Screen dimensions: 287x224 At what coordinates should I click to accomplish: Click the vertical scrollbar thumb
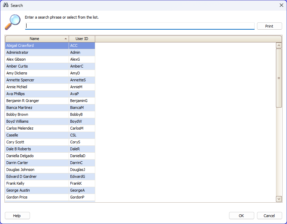pos(279,78)
